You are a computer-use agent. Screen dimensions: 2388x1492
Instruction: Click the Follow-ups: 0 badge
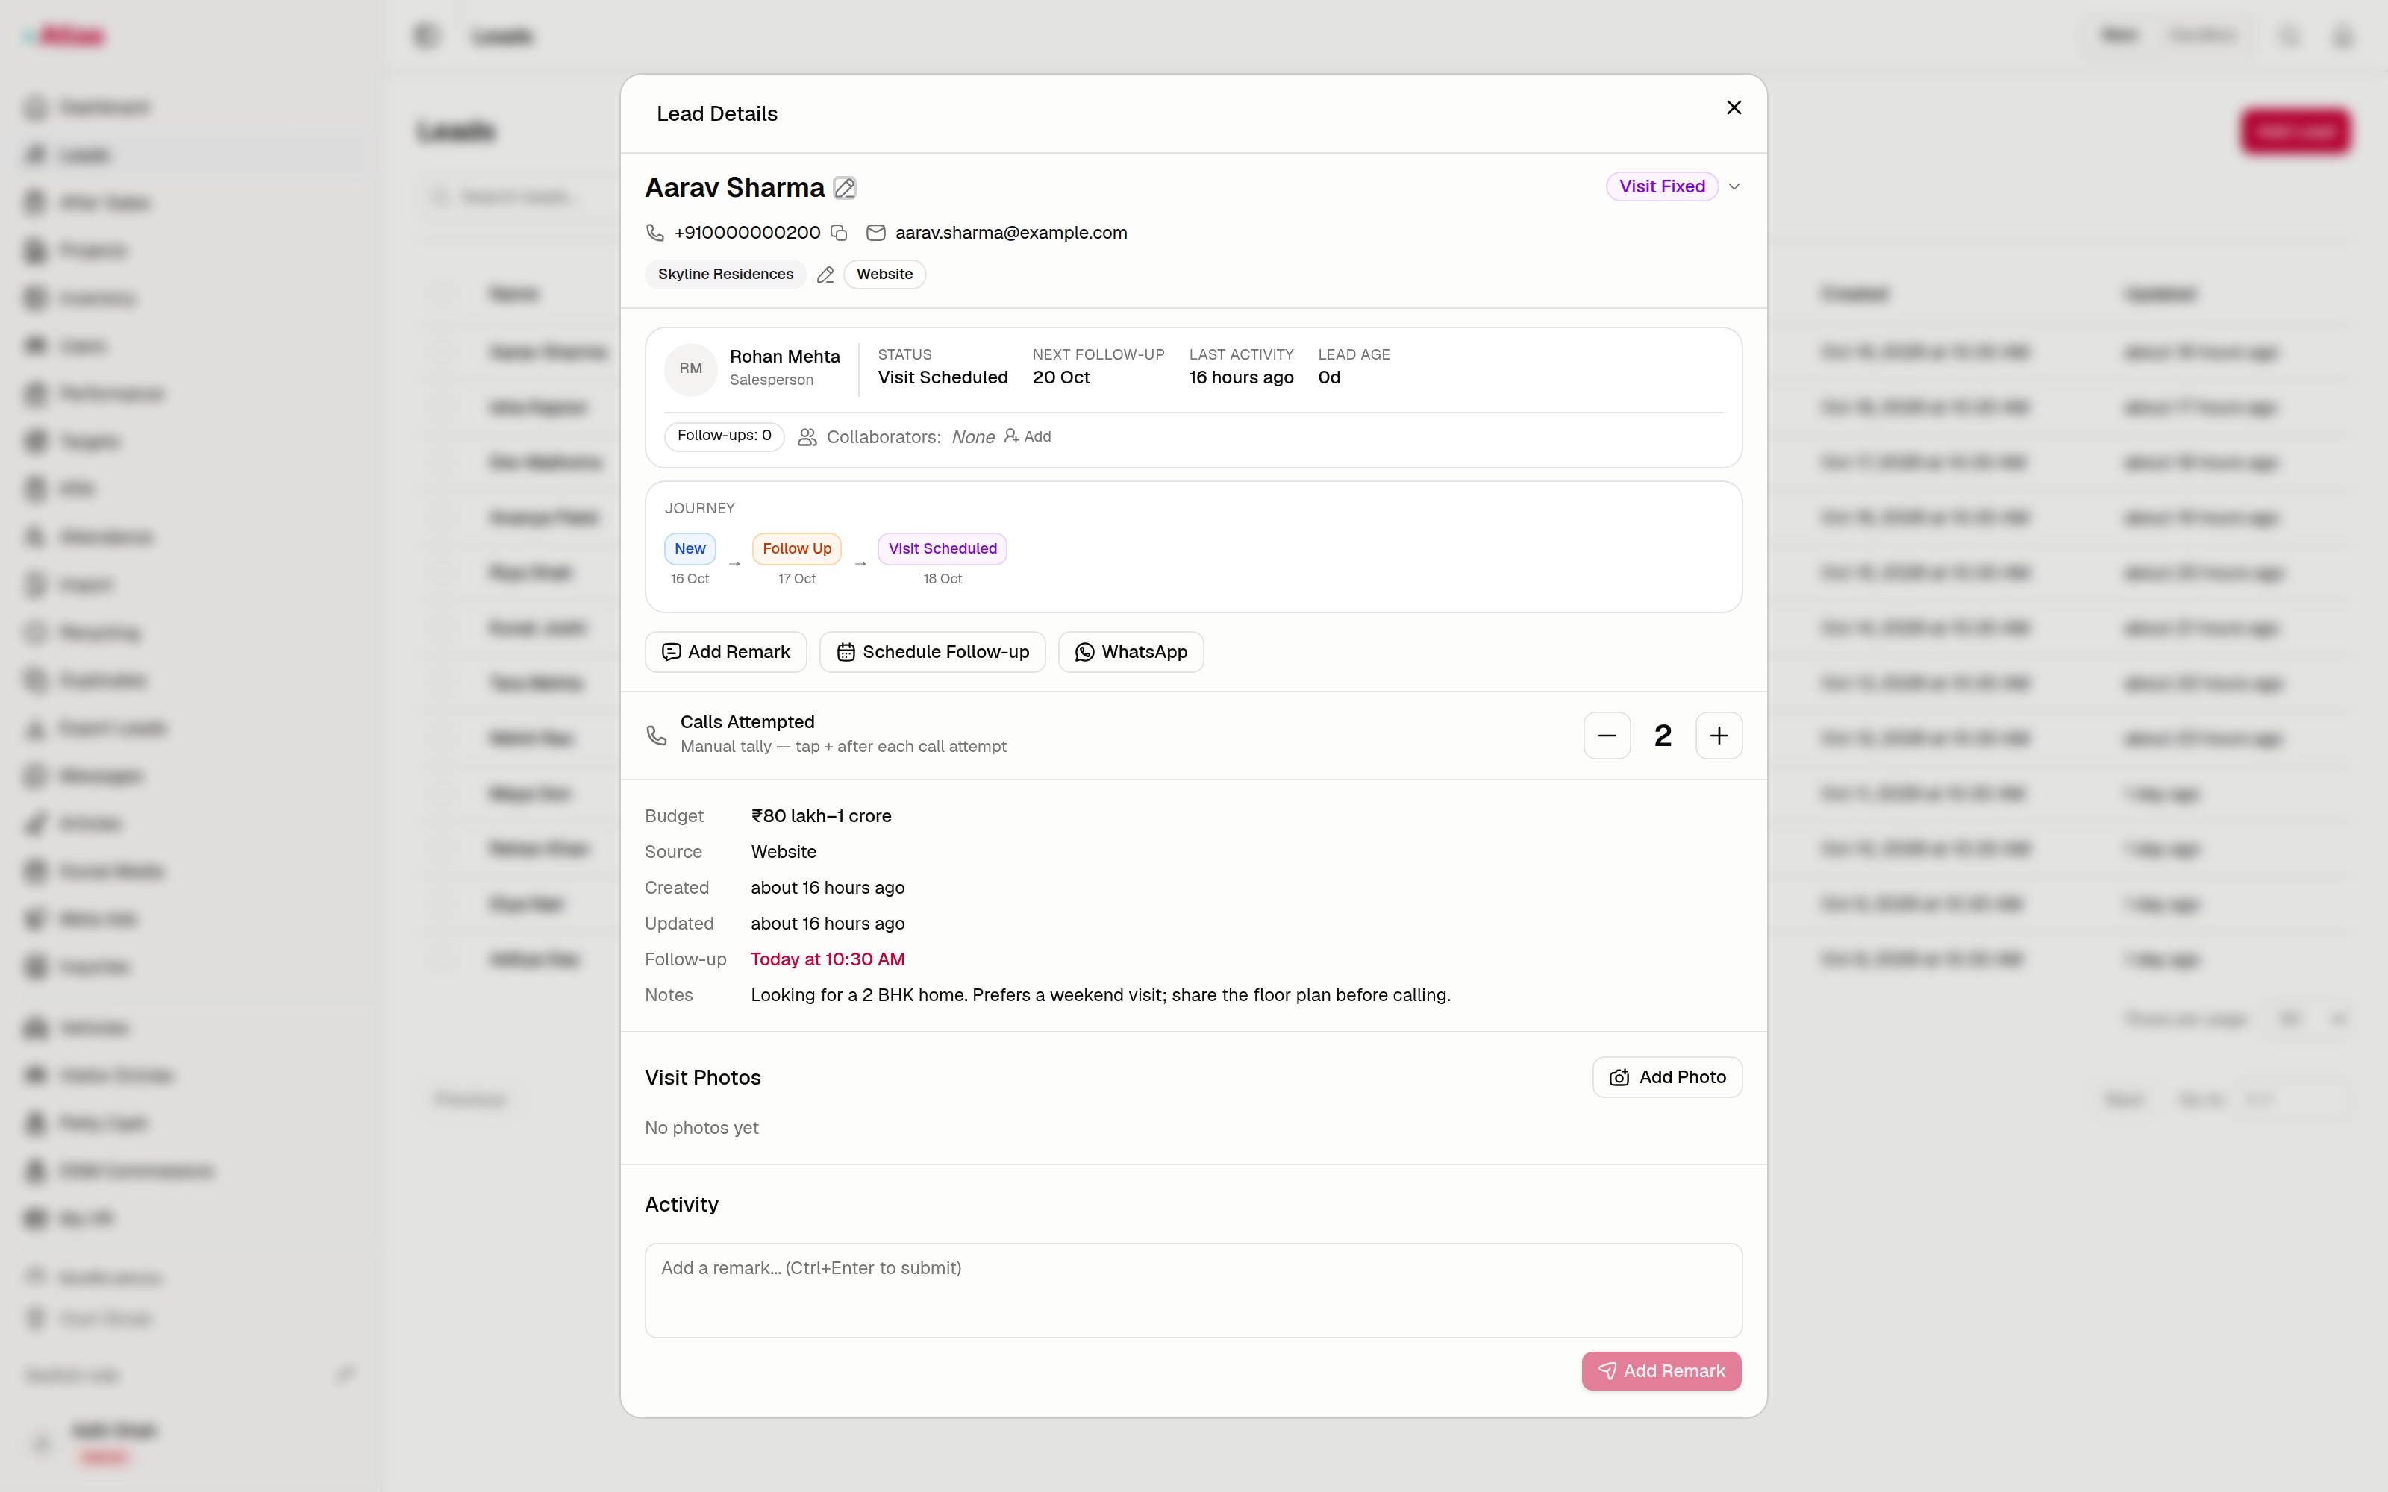click(725, 436)
